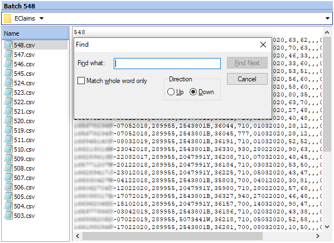Screen dimensions: 334x243
Task: Select the 509.csv file name
Action: [25, 159]
